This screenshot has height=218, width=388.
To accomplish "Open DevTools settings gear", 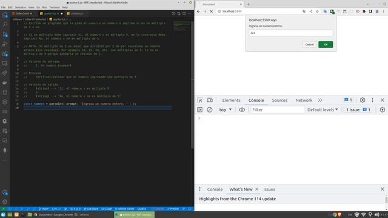I will [x=363, y=100].
